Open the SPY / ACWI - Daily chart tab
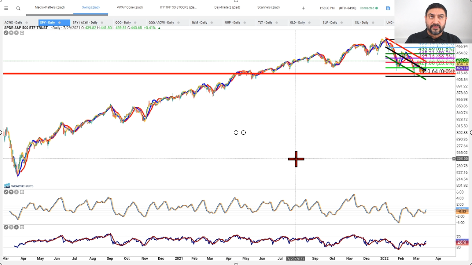Image resolution: width=472 pixels, height=265 pixels. pyautogui.click(x=85, y=23)
